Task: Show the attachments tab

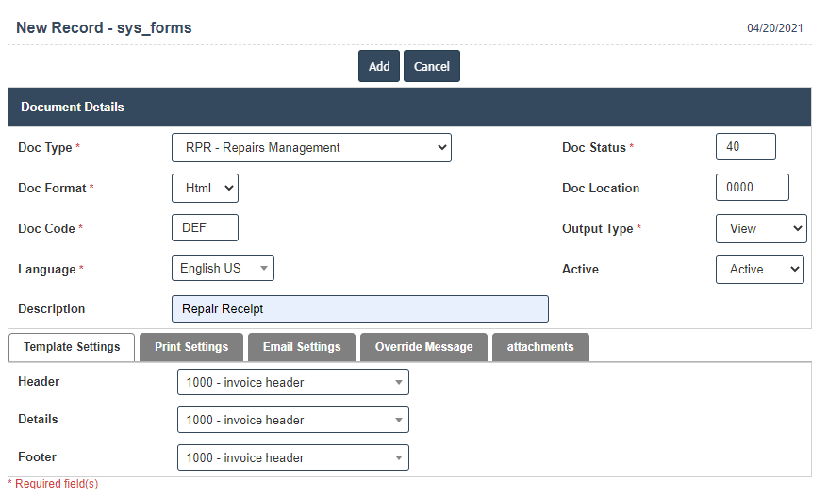Action: point(540,347)
